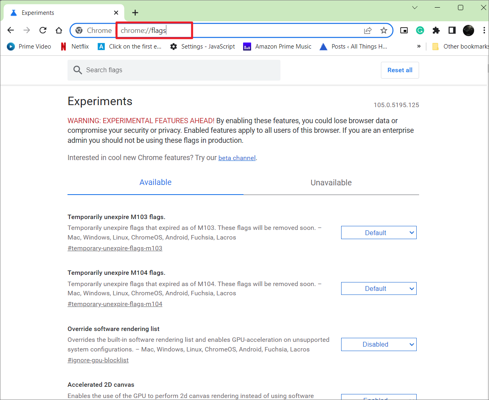489x400 pixels.
Task: Open the Amazon Prime Music bookmark
Action: point(277,47)
